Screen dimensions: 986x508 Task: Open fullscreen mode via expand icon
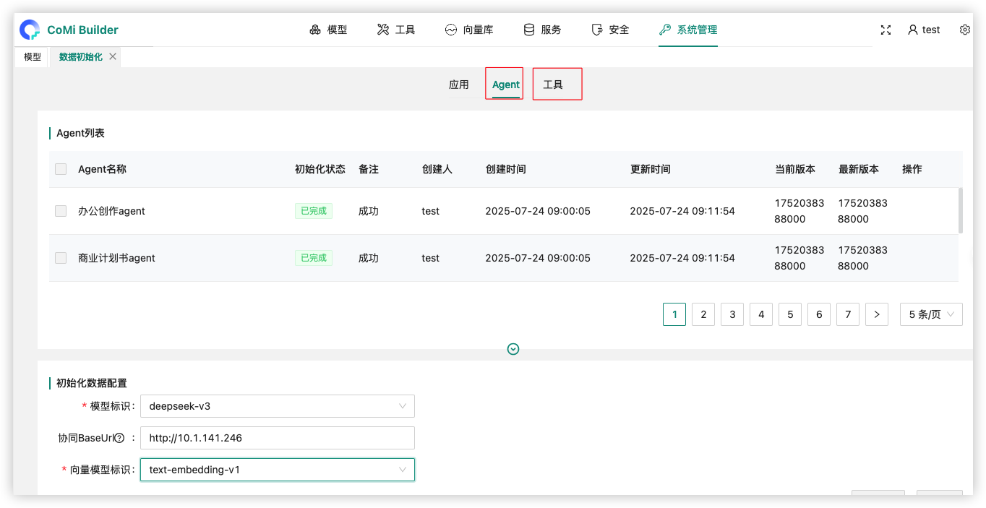pyautogui.click(x=886, y=30)
